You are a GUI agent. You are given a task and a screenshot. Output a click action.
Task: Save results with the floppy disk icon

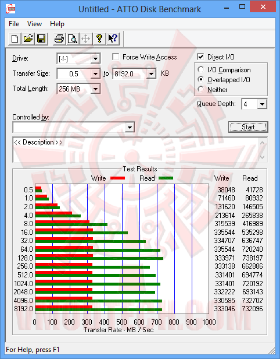click(41, 38)
